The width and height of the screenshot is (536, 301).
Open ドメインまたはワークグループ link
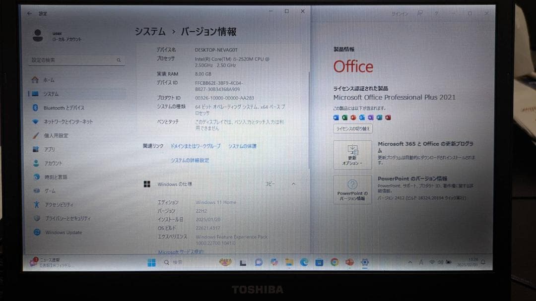[196, 146]
